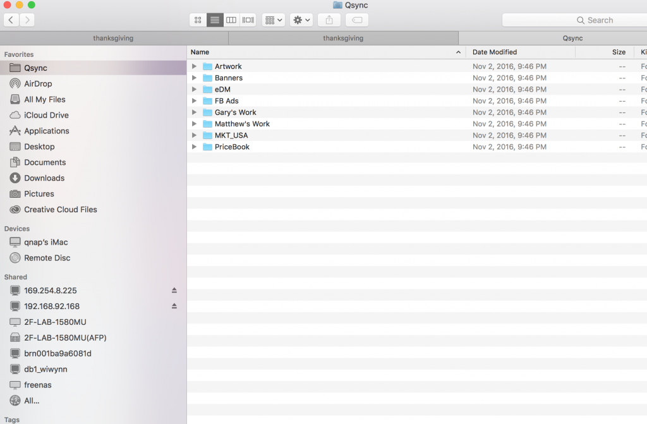The width and height of the screenshot is (647, 424).
Task: Switch to Cover Flow view
Action: tap(248, 20)
